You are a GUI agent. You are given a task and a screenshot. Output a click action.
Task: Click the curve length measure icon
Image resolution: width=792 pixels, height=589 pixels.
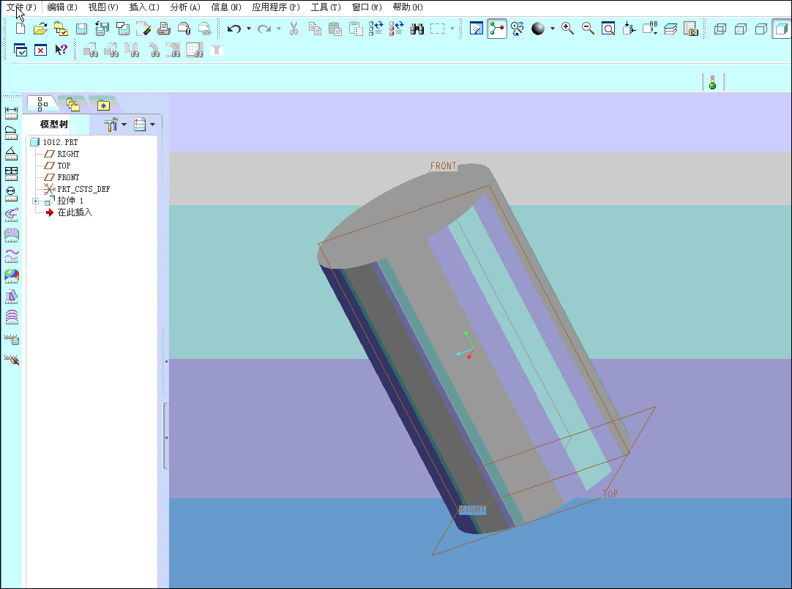[x=11, y=133]
